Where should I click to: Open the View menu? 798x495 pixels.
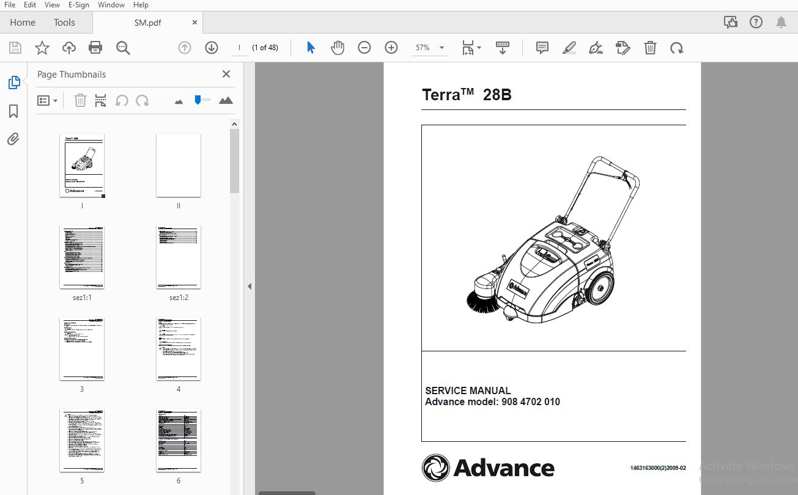pos(52,5)
